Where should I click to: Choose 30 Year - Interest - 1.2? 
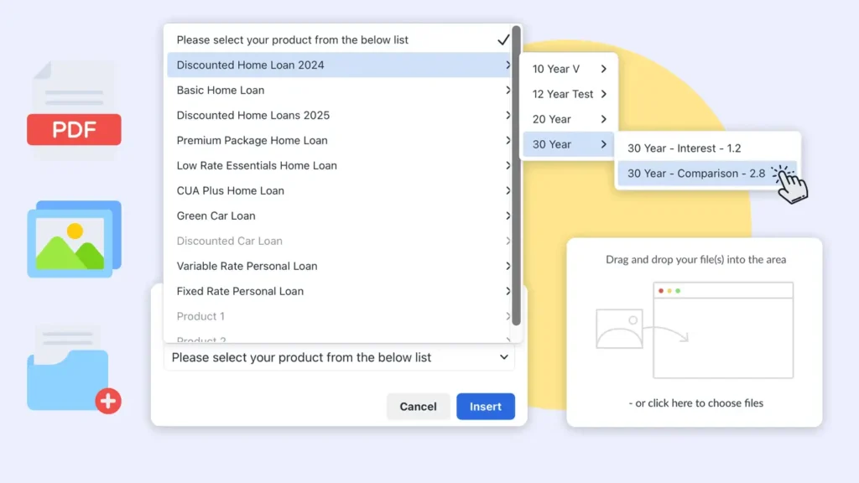point(707,148)
